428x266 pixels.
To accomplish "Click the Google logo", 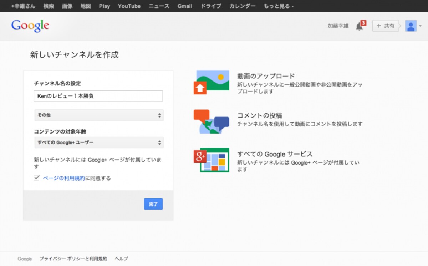I will tap(30, 26).
